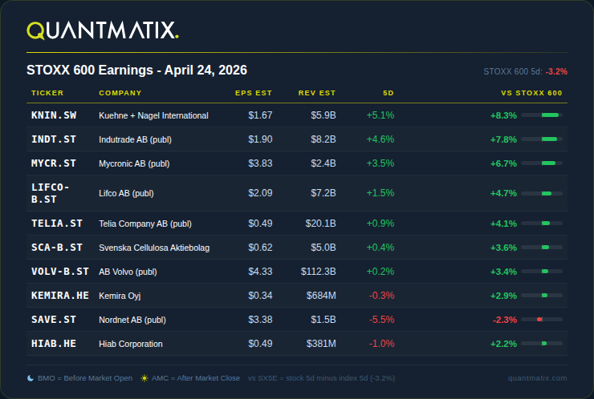Click the Quantmatix logo
594x399 pixels.
pos(103,30)
